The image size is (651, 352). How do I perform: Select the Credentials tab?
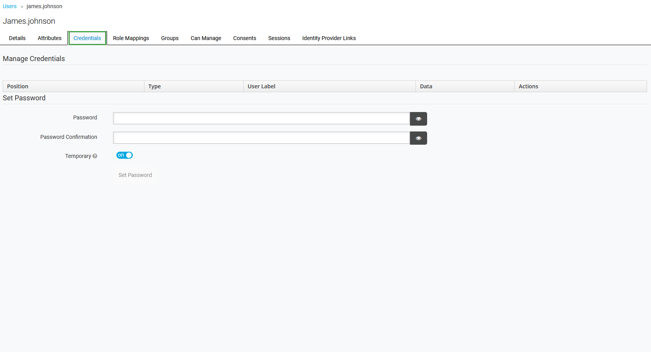[x=87, y=38]
